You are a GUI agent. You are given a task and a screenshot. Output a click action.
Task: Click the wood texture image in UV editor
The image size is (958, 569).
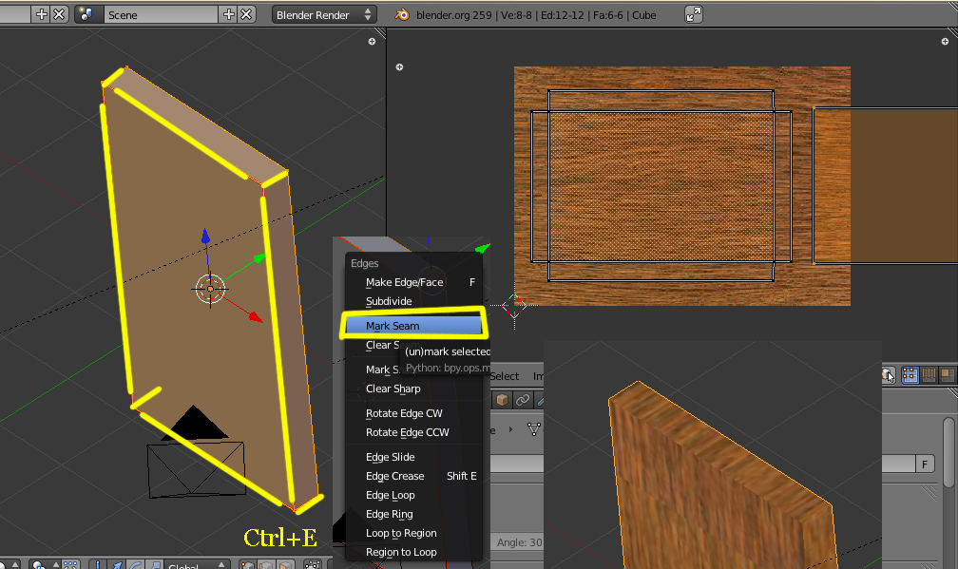pyautogui.click(x=681, y=185)
